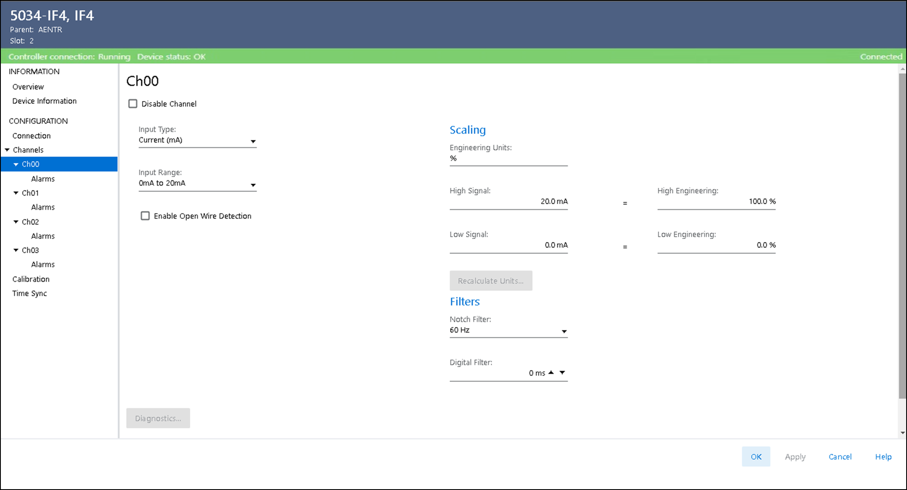Click the High Engineering value field
The width and height of the screenshot is (907, 490).
click(x=716, y=202)
